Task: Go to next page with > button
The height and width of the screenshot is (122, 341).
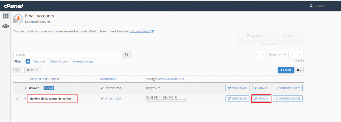Action: click(292, 55)
